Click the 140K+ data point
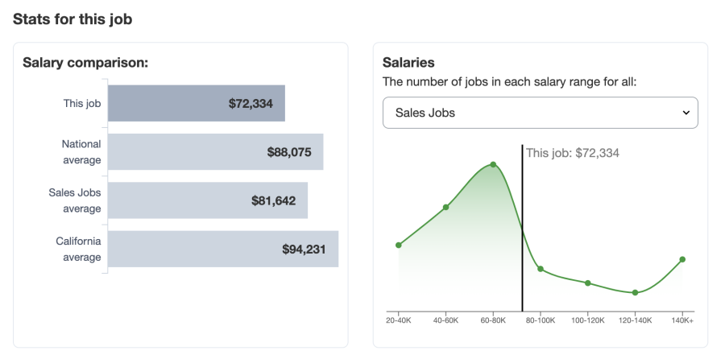Screen dimensions: 725x359 pyautogui.click(x=682, y=259)
